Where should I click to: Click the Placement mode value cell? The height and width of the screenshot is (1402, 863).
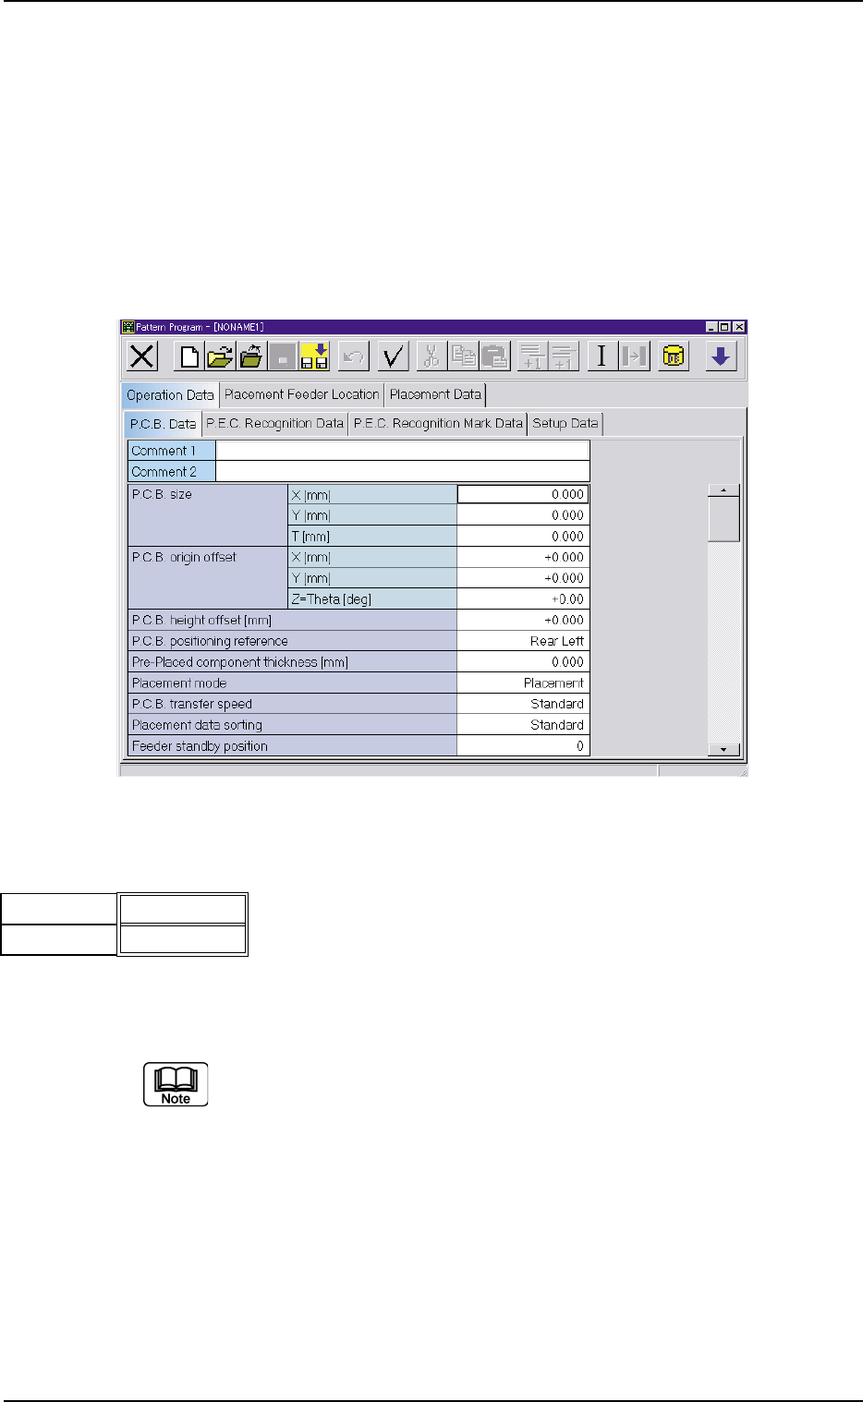[523, 683]
